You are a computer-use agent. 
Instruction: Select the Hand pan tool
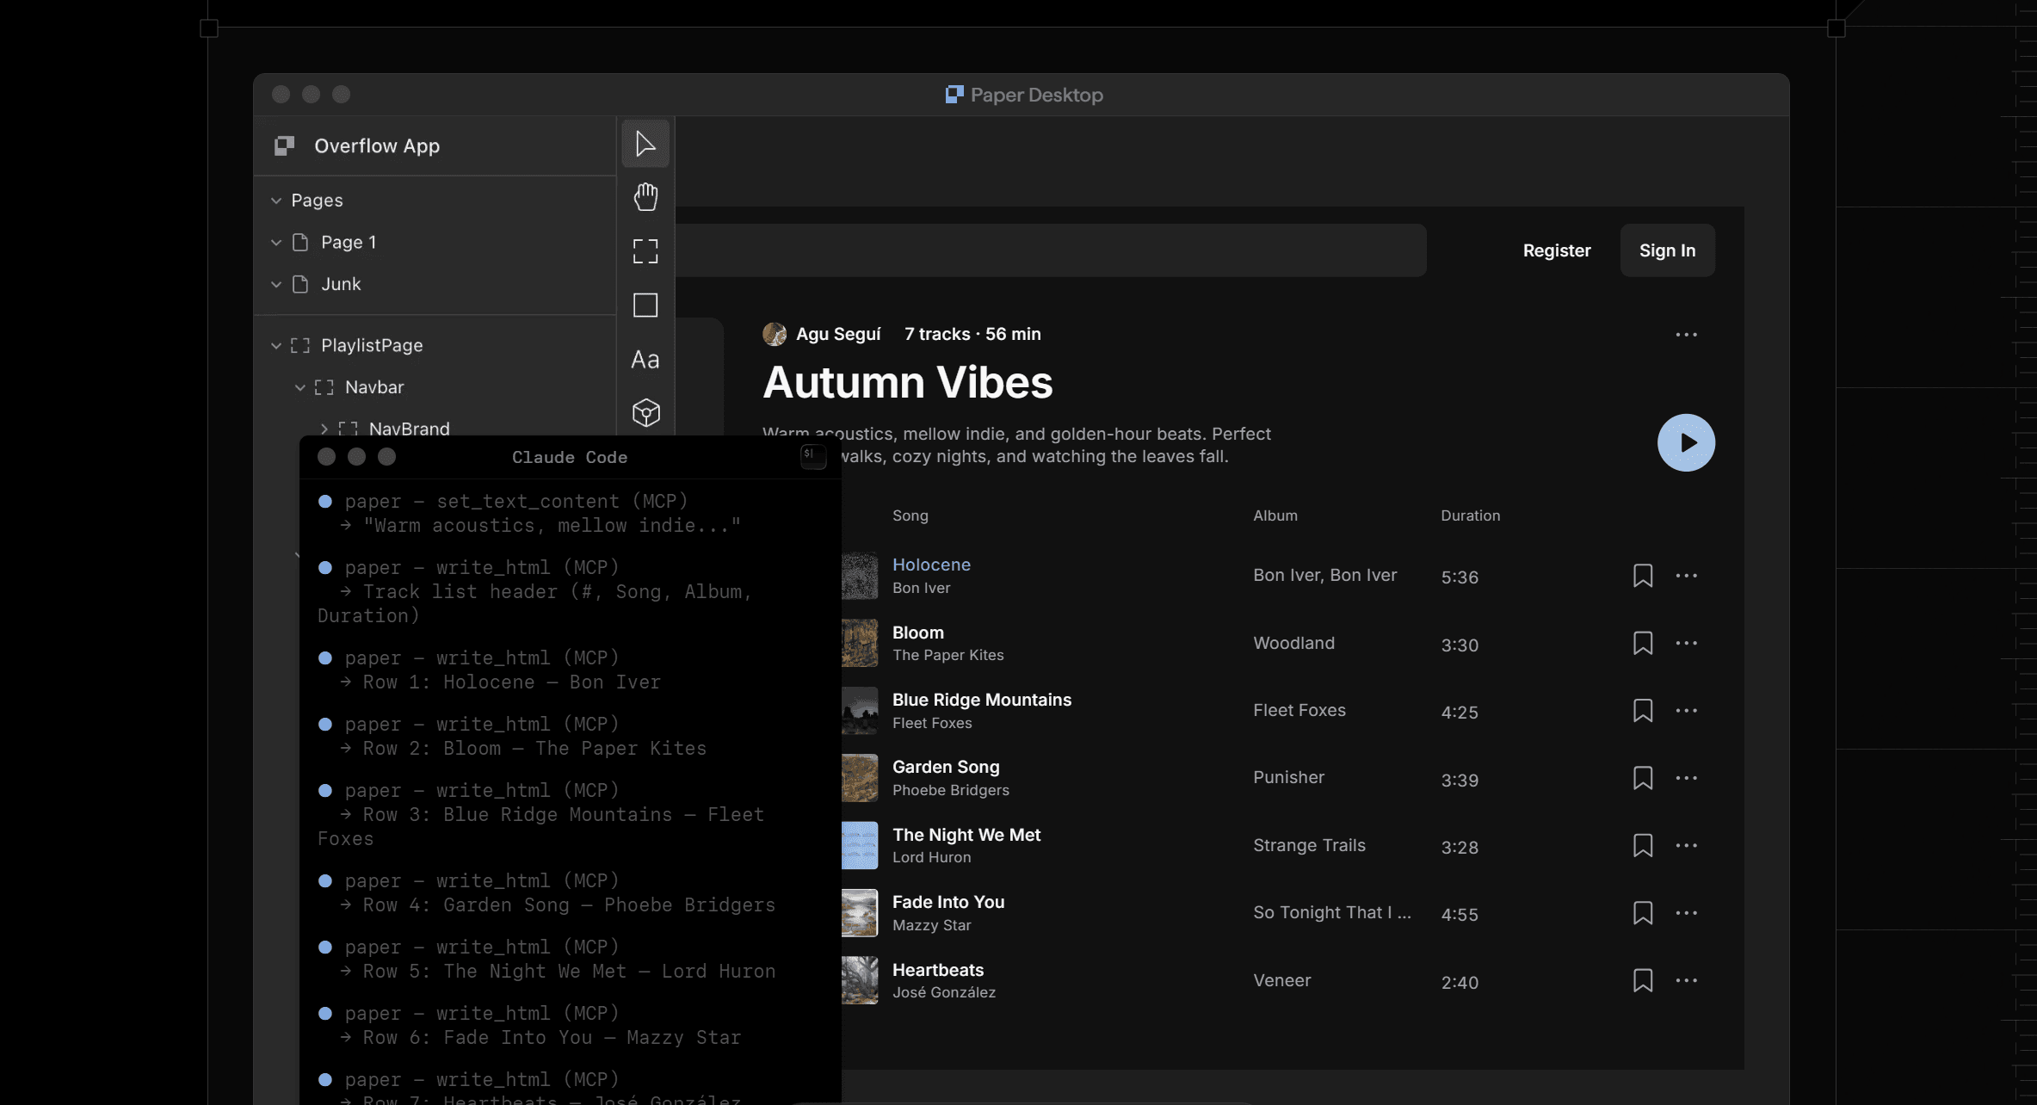(x=645, y=197)
